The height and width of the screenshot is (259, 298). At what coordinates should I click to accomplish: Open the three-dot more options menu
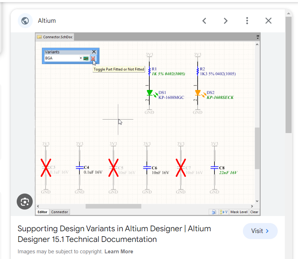(247, 21)
